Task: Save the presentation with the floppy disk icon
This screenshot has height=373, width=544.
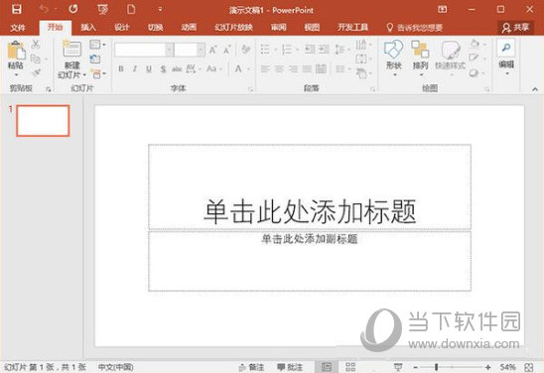Action: [16, 9]
